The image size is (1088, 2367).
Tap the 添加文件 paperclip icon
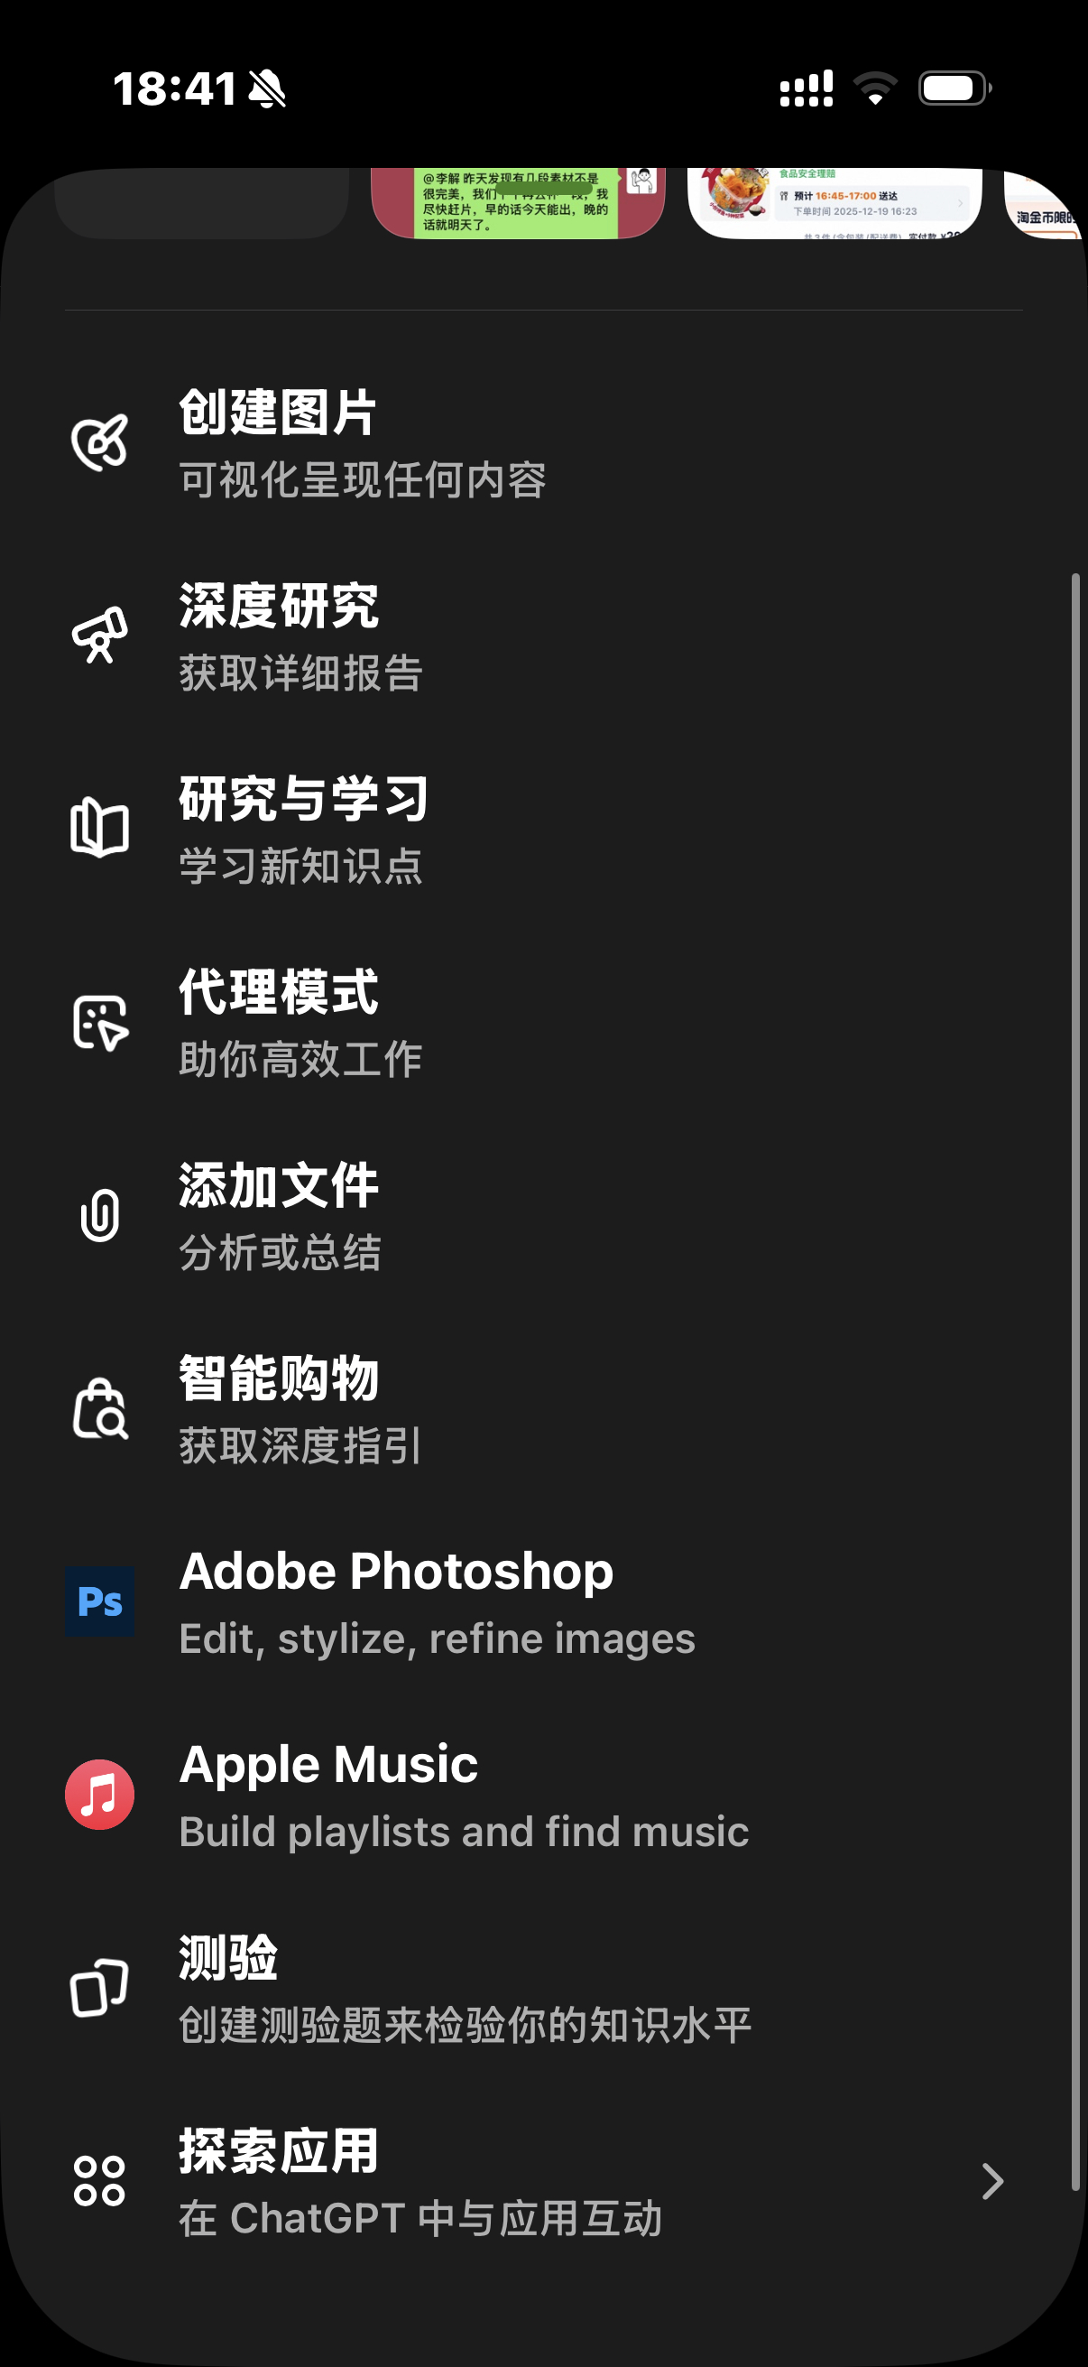pyautogui.click(x=99, y=1216)
